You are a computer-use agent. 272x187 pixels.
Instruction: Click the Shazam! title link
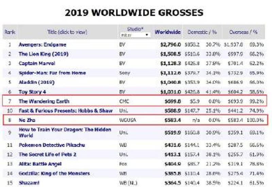[x=29, y=183]
